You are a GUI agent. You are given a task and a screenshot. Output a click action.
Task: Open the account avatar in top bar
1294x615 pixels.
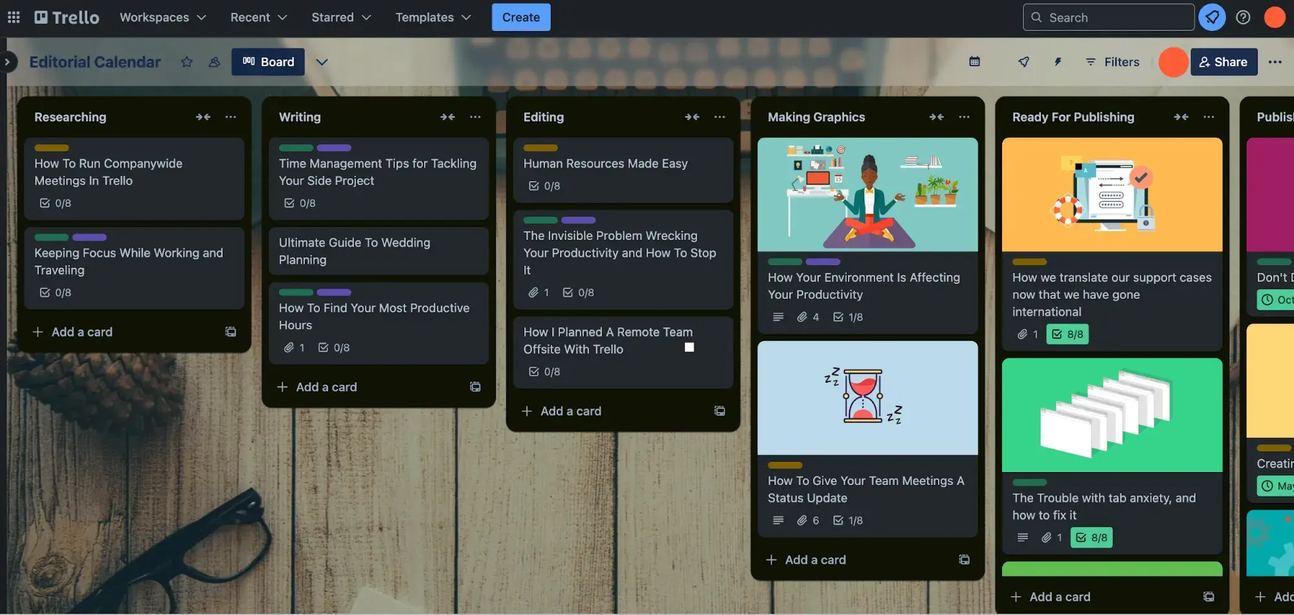click(1275, 17)
